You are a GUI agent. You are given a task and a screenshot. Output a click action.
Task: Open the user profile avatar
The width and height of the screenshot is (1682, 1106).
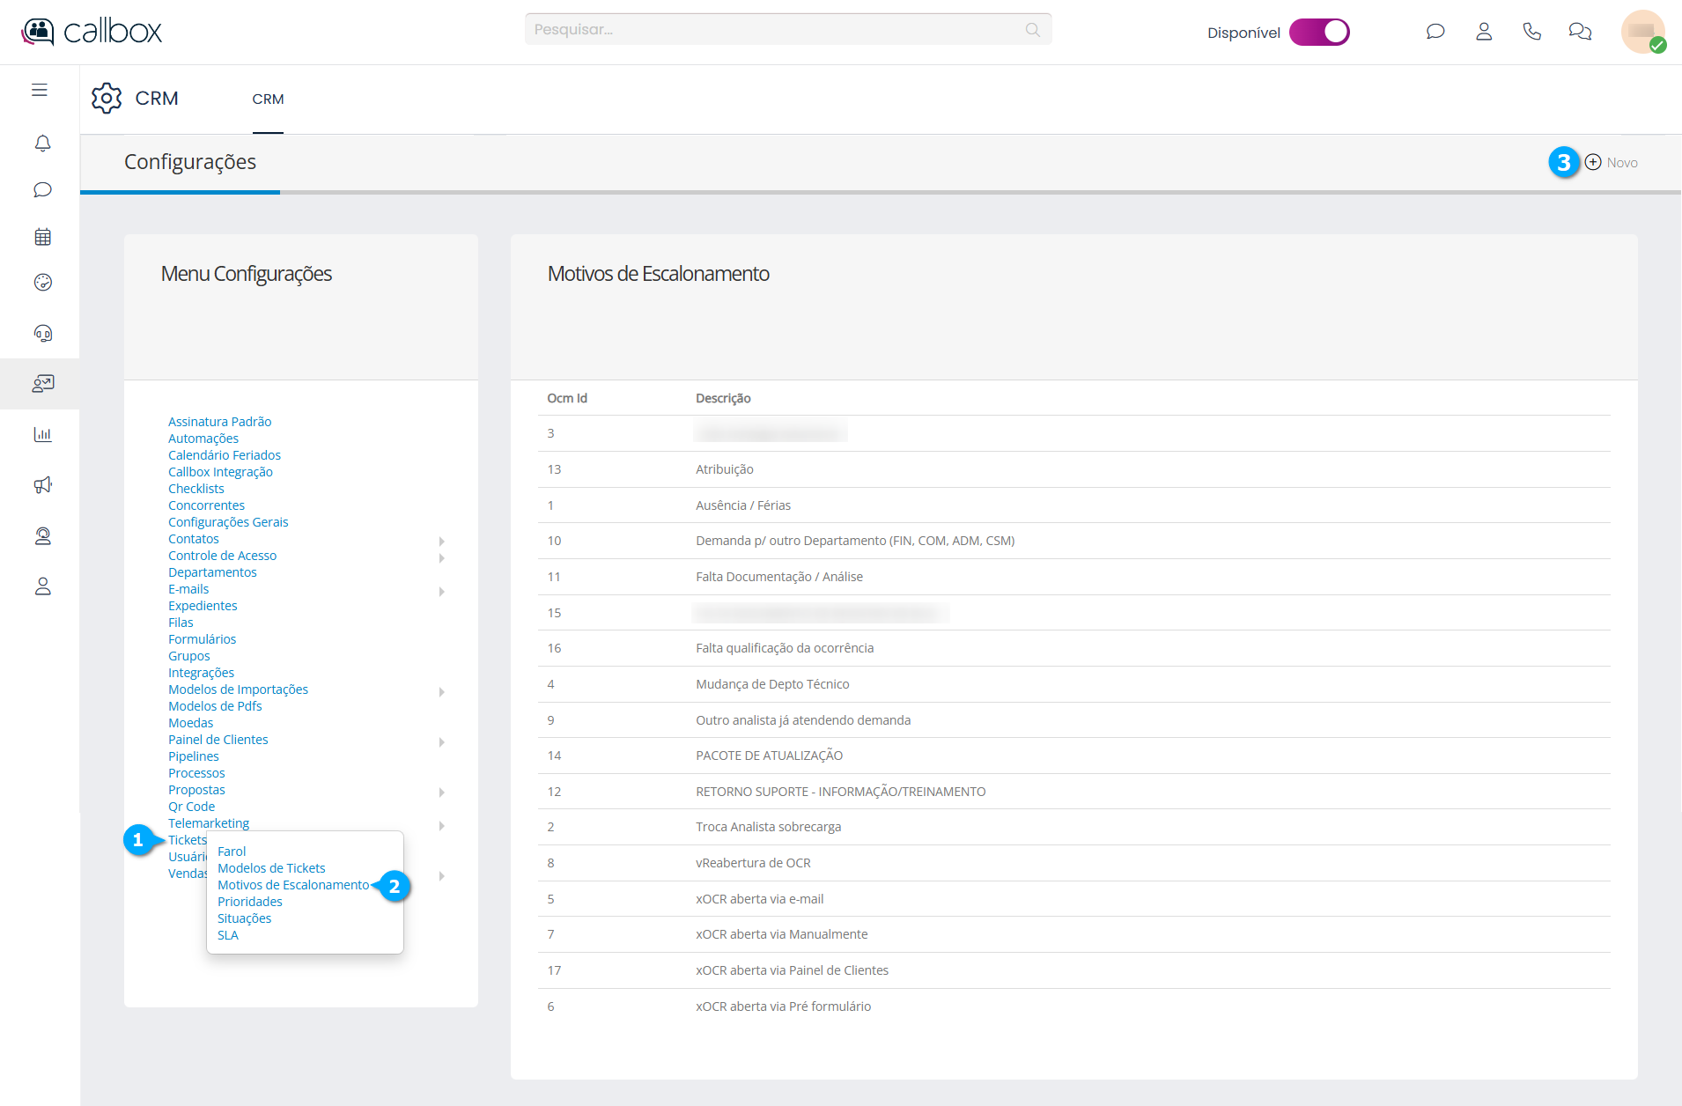pos(1641,32)
